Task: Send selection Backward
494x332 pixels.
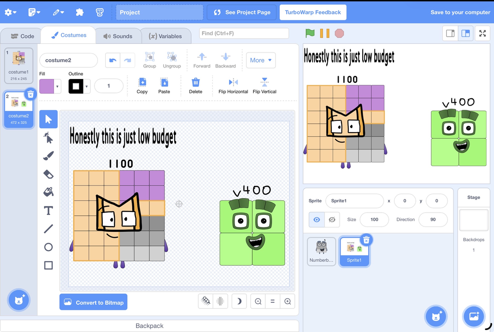Action: (x=225, y=60)
